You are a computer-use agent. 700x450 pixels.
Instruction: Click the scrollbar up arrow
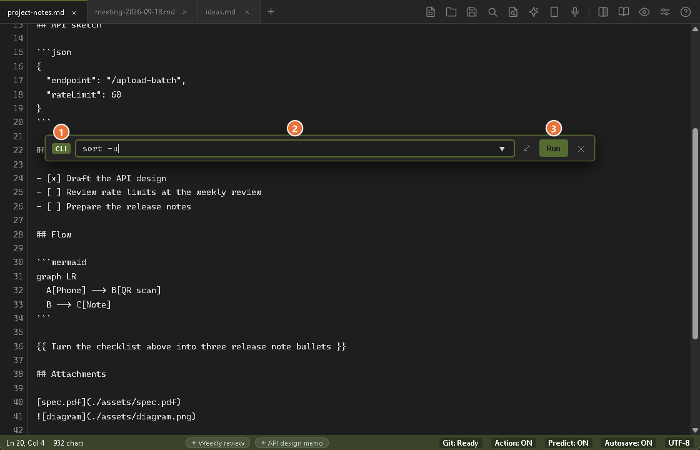click(695, 29)
